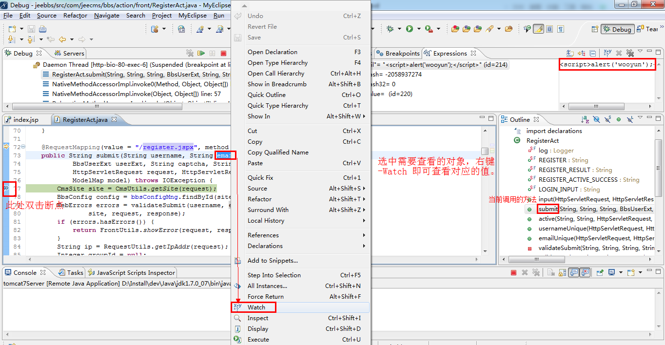Open the Expressions view menu triangle

coord(640,52)
